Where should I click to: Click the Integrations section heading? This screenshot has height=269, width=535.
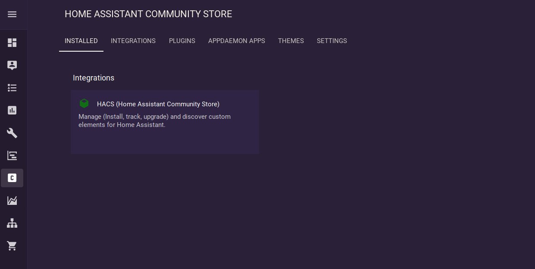(94, 78)
